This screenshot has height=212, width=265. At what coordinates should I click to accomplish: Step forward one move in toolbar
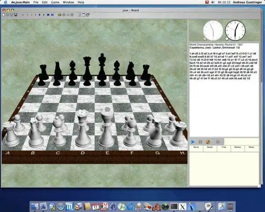pos(40,15)
